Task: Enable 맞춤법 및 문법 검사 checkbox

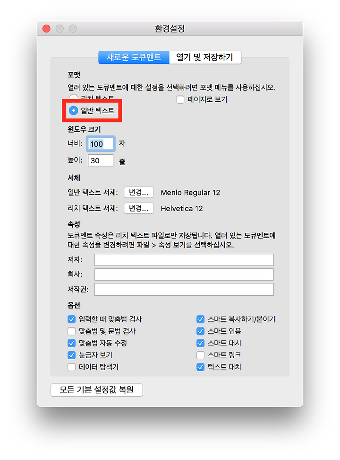Action: pyautogui.click(x=71, y=331)
